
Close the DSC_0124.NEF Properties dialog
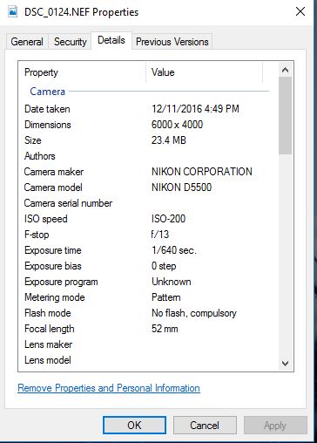point(300,11)
